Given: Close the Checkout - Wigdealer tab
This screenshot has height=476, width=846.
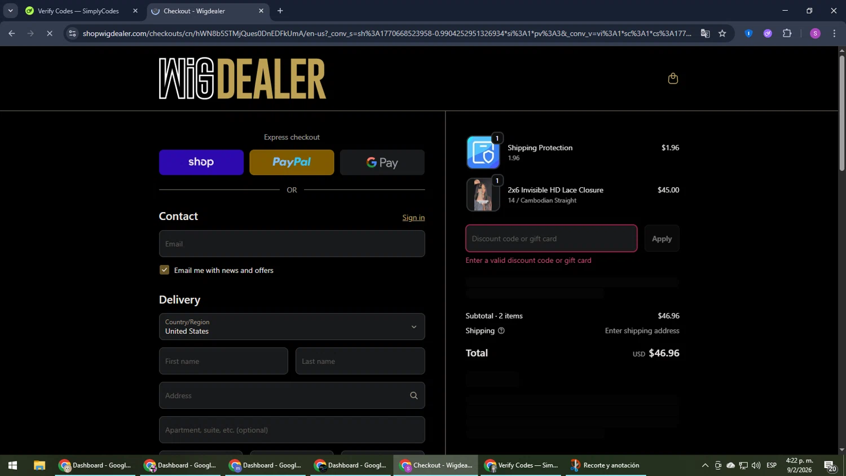Looking at the screenshot, I should tap(261, 11).
